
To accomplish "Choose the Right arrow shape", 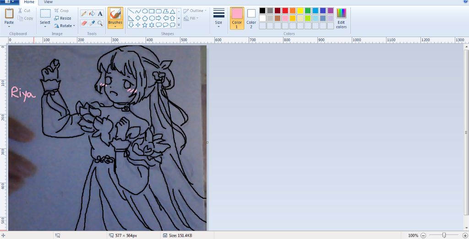I will 158,18.
